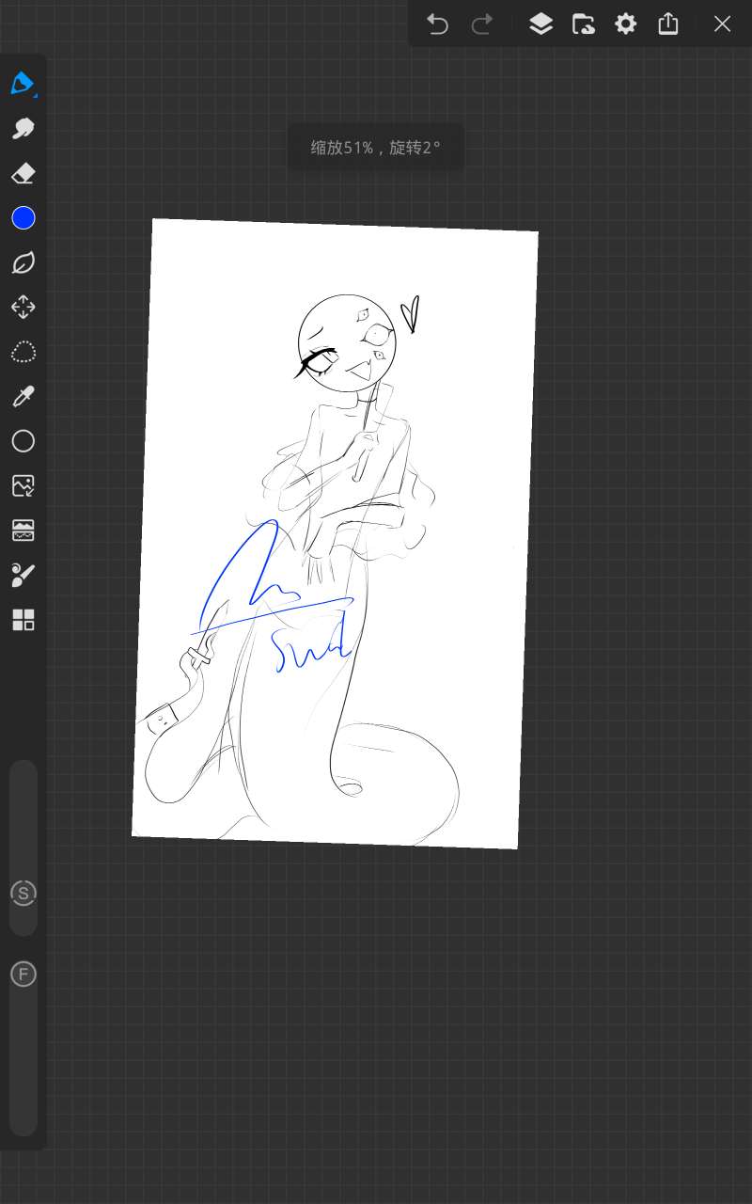Open the layers panel
Image resolution: width=752 pixels, height=1204 pixels.
click(540, 24)
